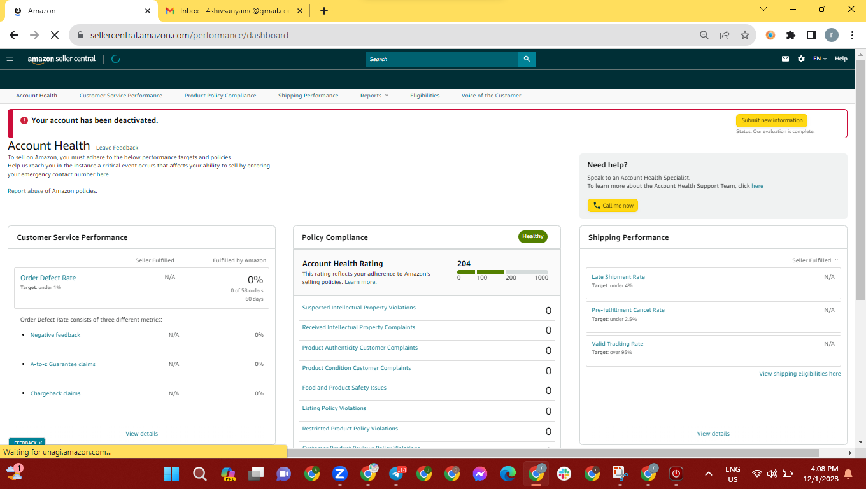Close the Gmail Inbox tab

(301, 11)
